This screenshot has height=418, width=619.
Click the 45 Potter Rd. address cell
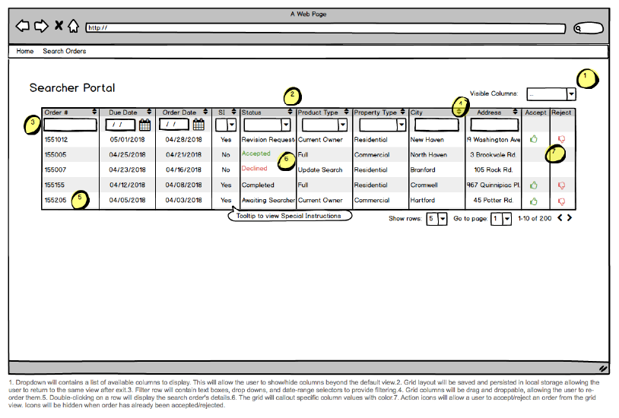click(494, 200)
